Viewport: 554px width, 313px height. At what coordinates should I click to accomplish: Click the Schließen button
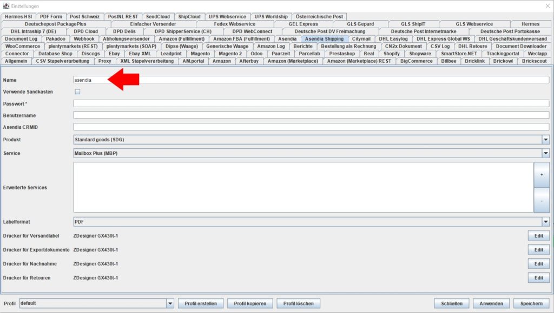pyautogui.click(x=452, y=303)
